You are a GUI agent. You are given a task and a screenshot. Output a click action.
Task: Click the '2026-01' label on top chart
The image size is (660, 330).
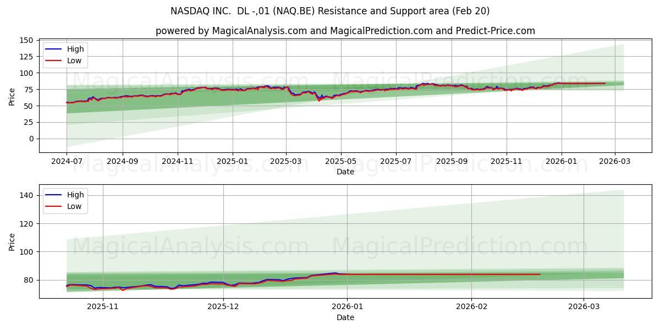pos(561,162)
